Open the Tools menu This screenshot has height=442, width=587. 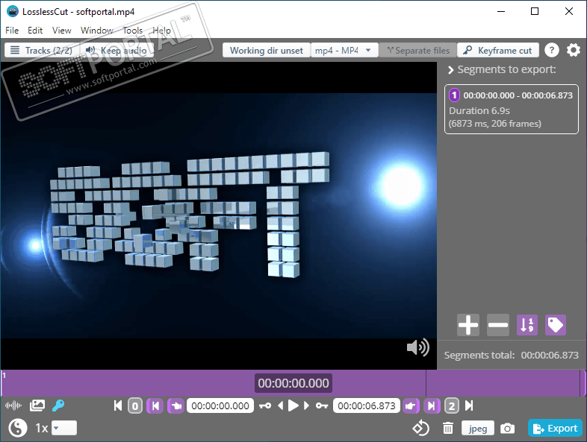coord(132,31)
